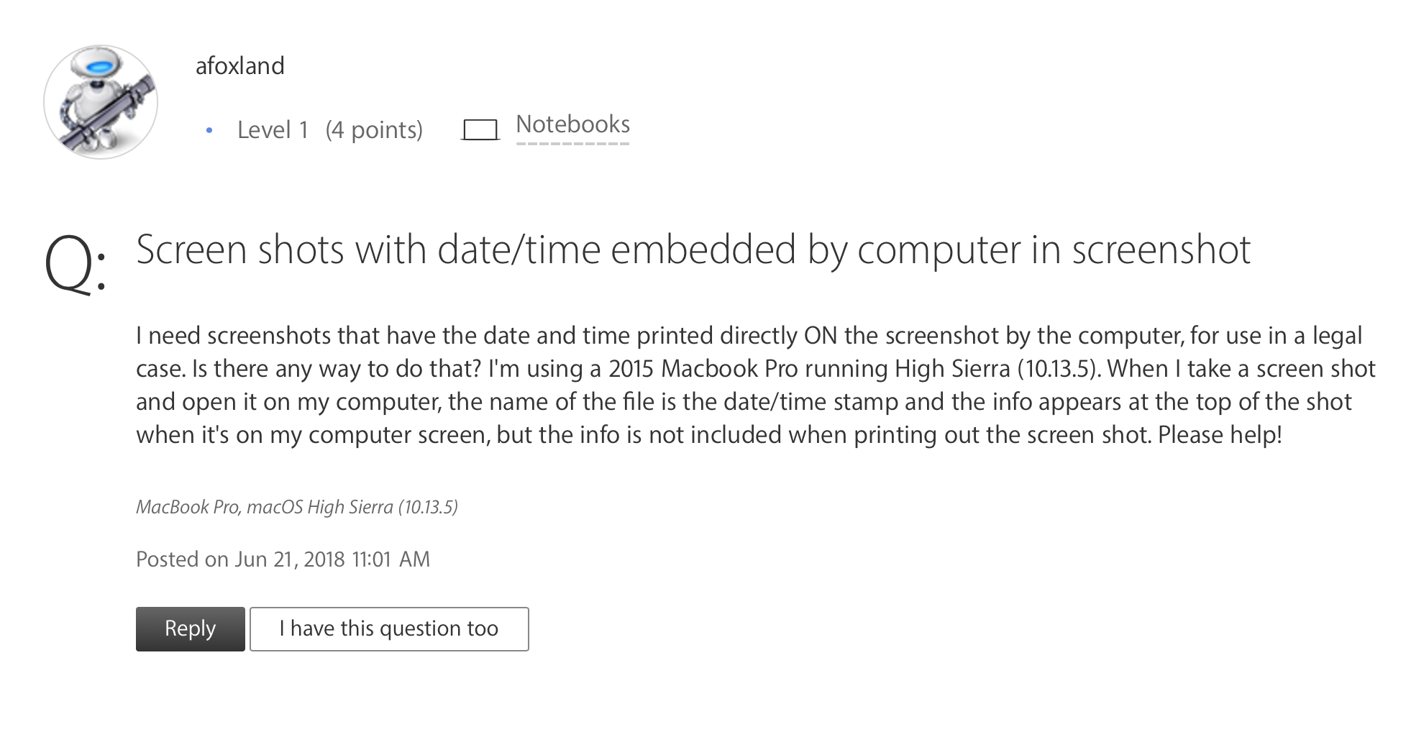Open the Screen shots with date/time title

click(693, 250)
